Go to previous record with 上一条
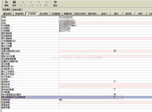The height and width of the screenshot is (112, 152). click(x=31, y=3)
